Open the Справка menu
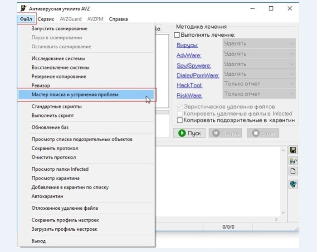Viewport: 317px width, 252px height. [x=118, y=19]
